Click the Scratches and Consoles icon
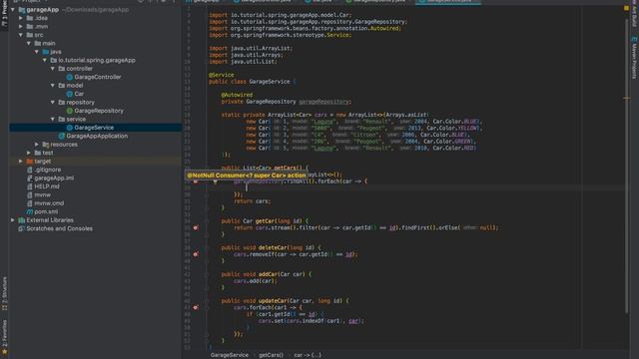The width and height of the screenshot is (639, 359). (x=22, y=228)
